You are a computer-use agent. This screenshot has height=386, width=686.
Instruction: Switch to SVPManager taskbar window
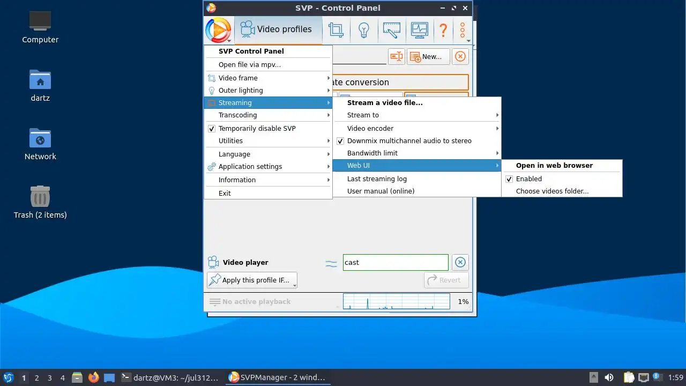277,377
